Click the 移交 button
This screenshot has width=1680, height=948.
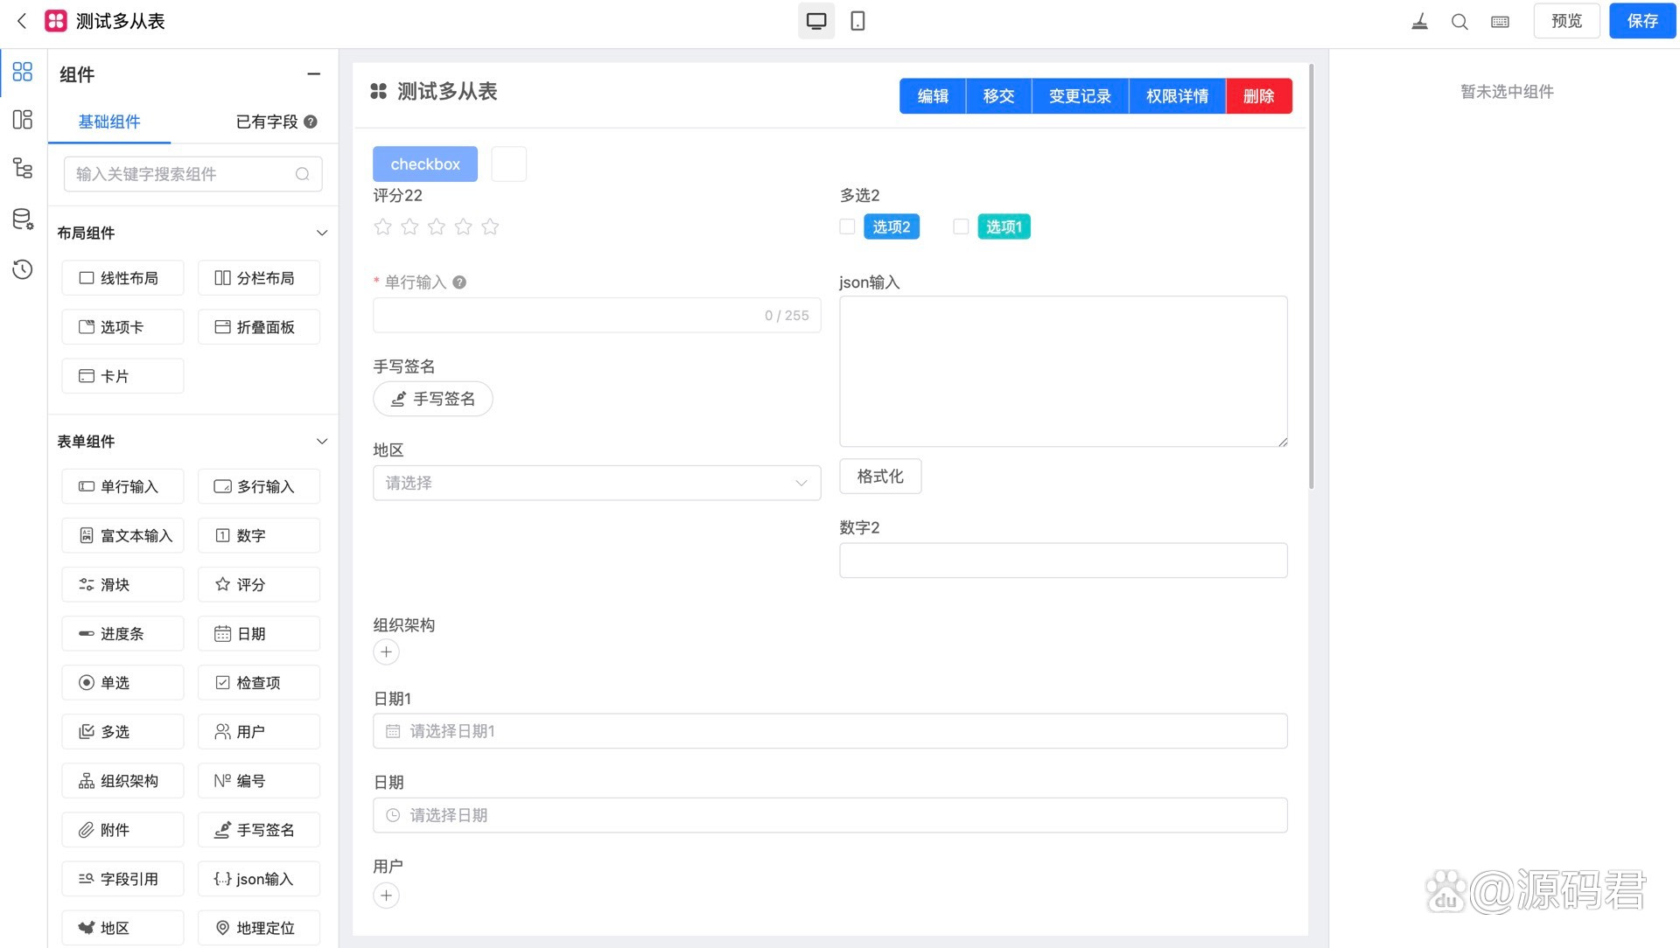click(998, 96)
